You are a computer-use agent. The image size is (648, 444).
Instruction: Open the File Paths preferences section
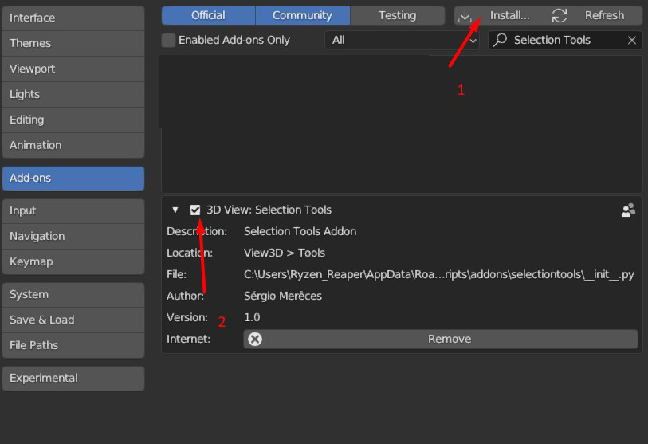click(73, 345)
